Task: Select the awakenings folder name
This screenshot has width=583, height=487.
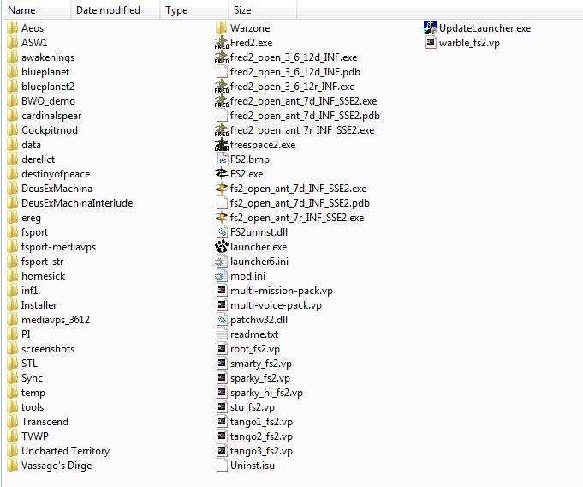Action: (x=48, y=57)
